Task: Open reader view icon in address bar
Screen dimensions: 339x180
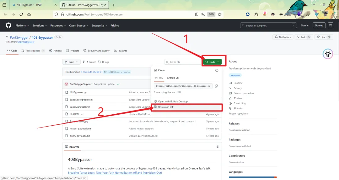Action: click(x=196, y=14)
